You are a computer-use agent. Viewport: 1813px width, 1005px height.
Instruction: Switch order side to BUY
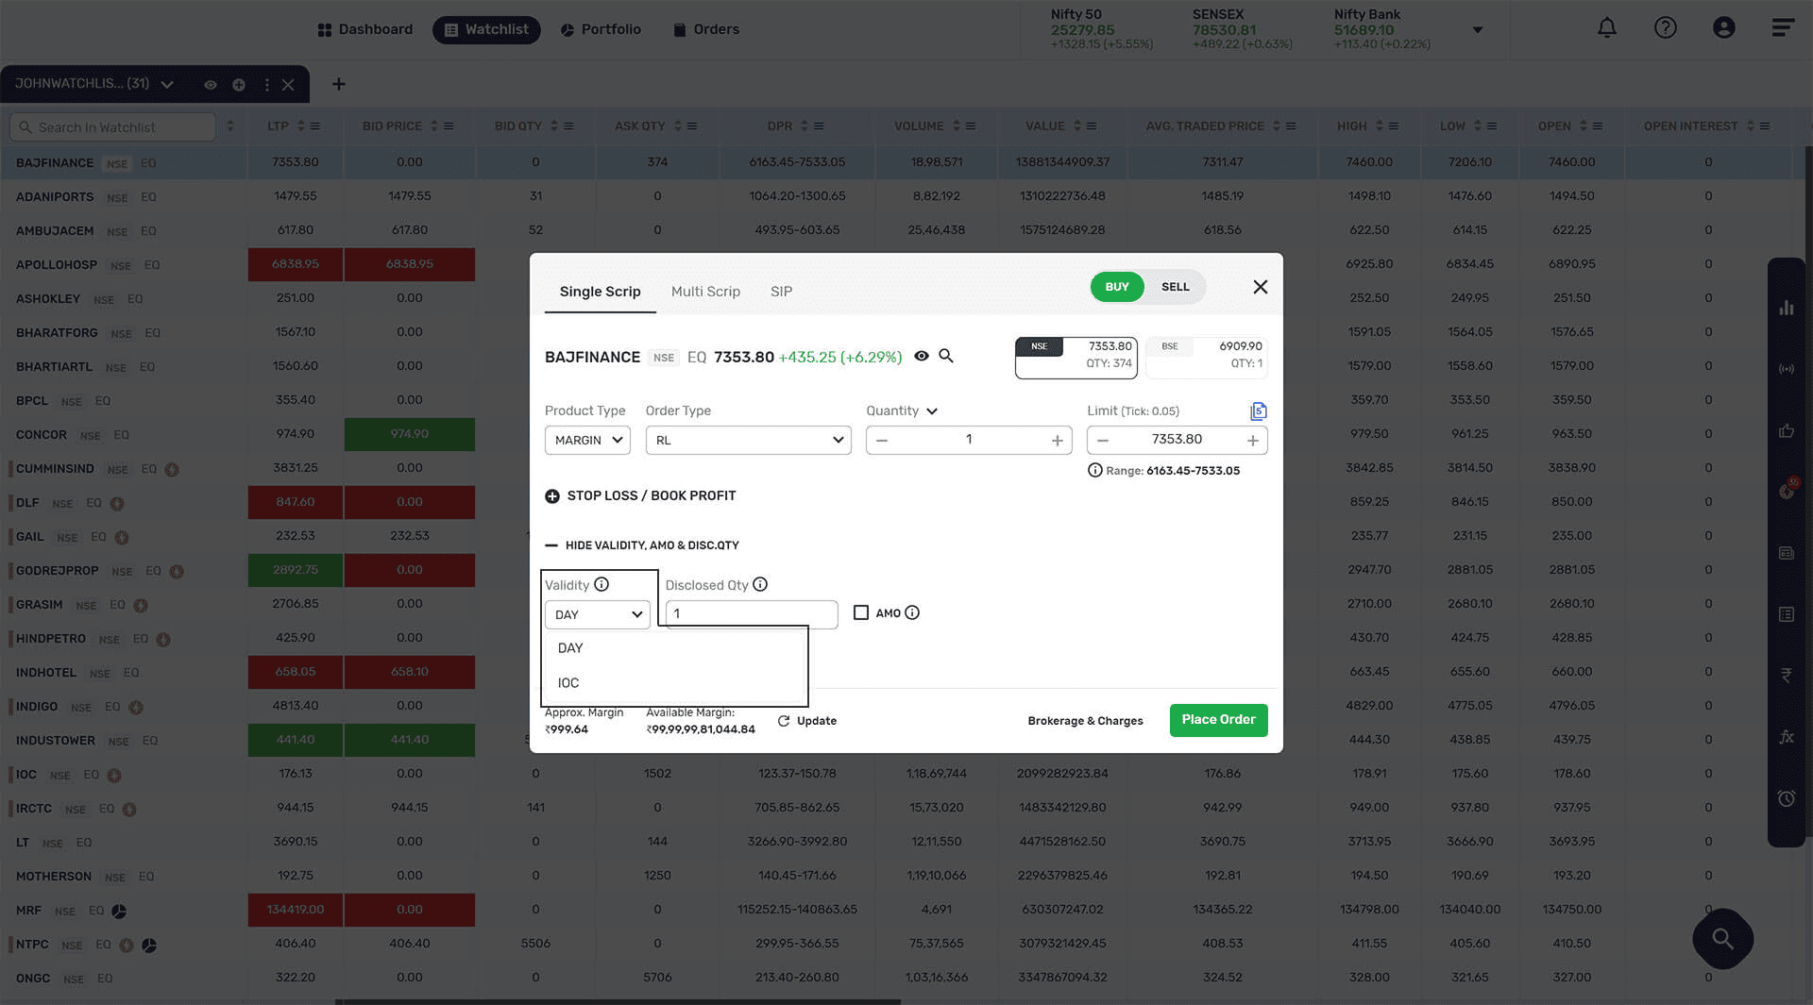[x=1117, y=287]
